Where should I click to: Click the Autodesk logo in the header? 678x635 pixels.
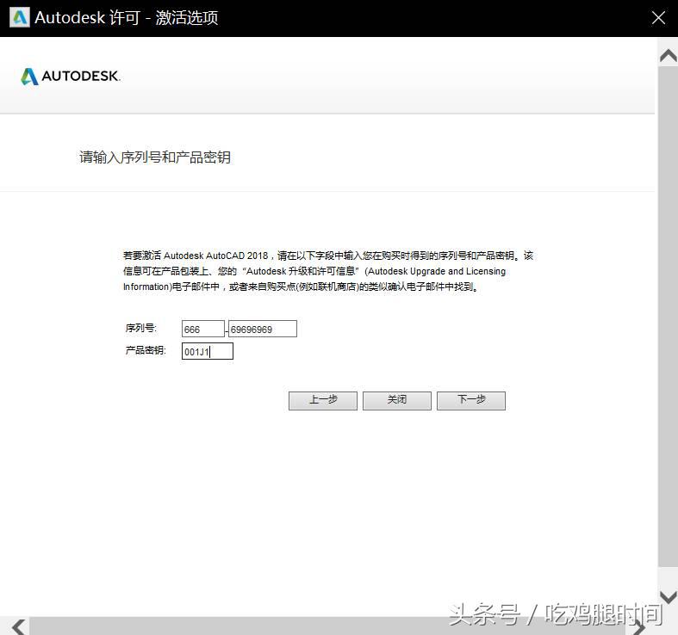pos(71,77)
